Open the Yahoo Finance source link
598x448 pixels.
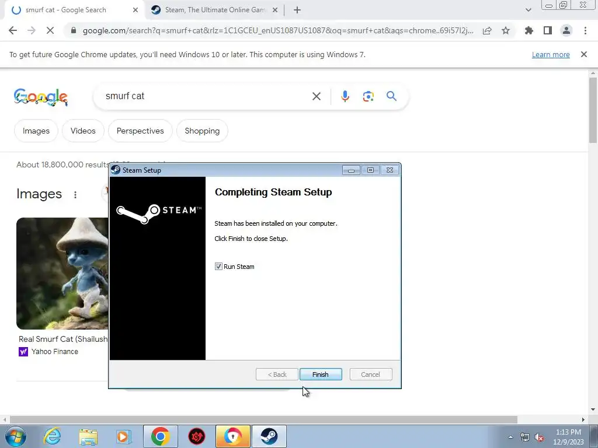coord(48,352)
